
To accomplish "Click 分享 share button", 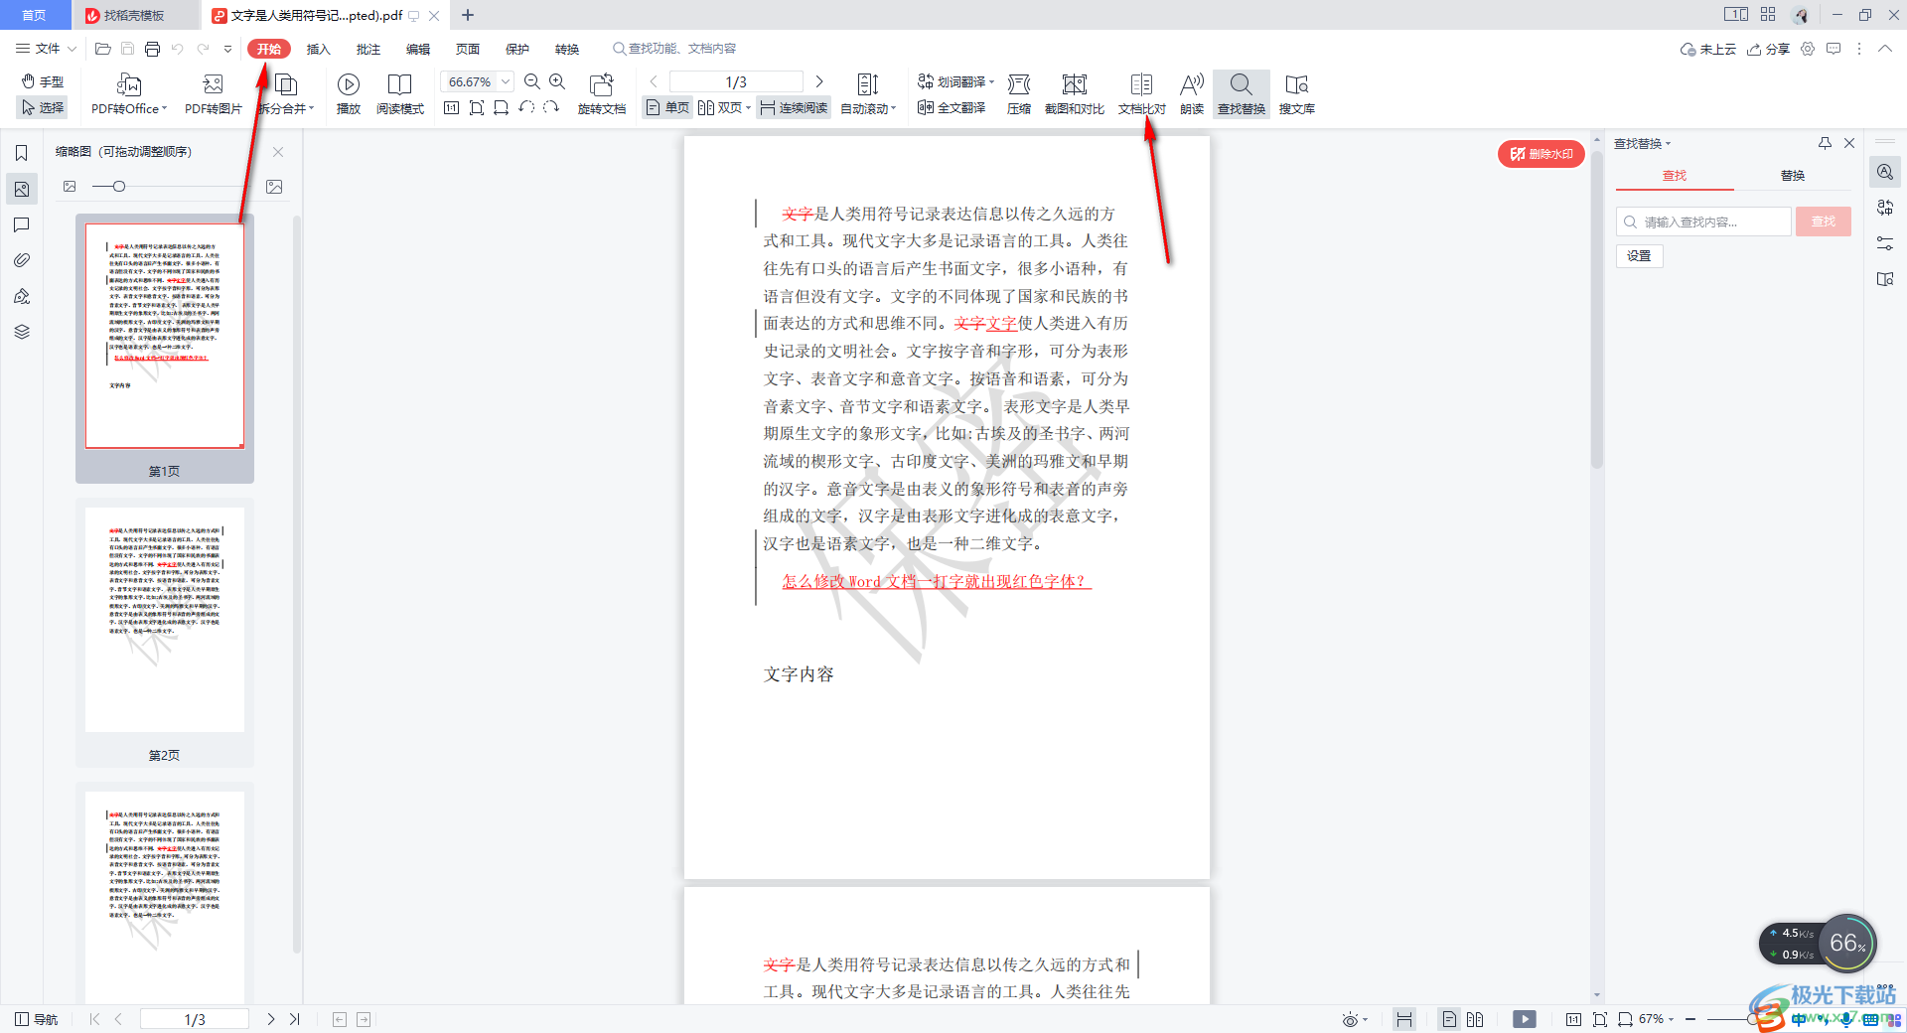I will click(x=1768, y=49).
